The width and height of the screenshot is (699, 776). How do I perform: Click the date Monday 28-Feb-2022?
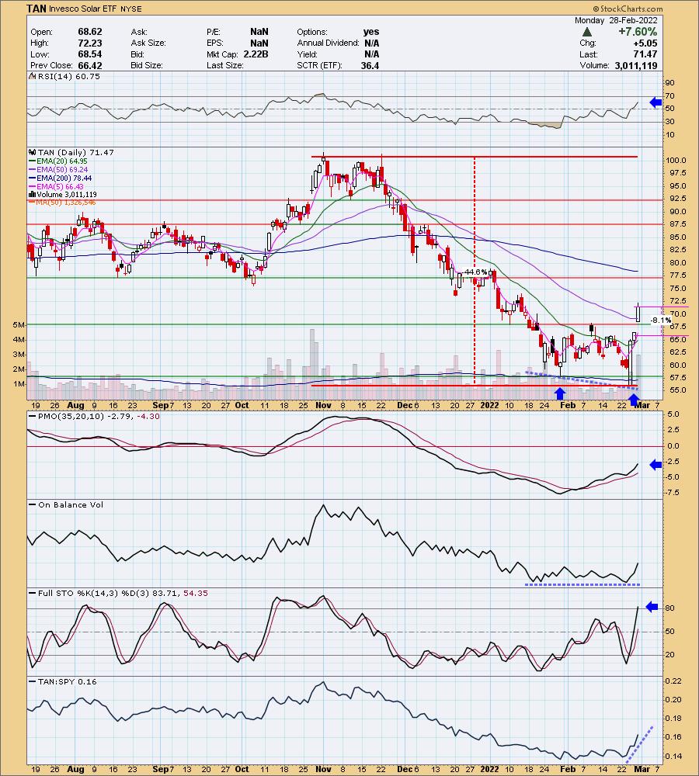(x=616, y=20)
